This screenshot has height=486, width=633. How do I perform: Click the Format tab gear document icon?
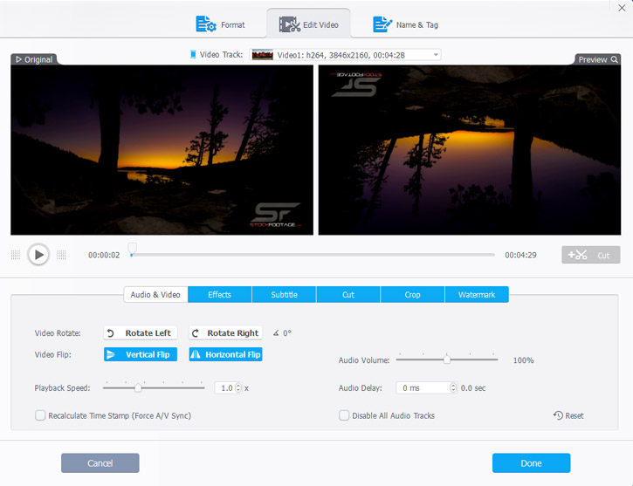click(206, 24)
